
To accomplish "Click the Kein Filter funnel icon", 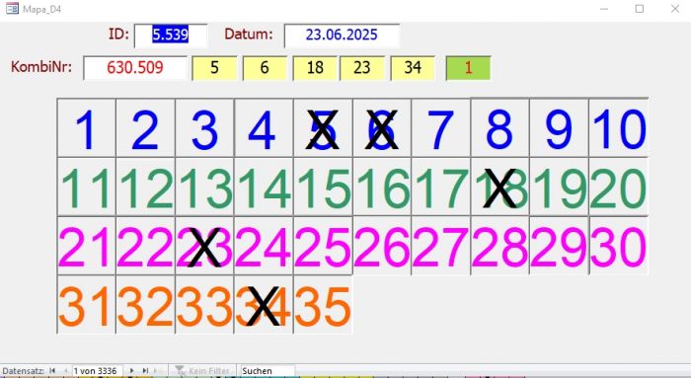I will tap(180, 371).
